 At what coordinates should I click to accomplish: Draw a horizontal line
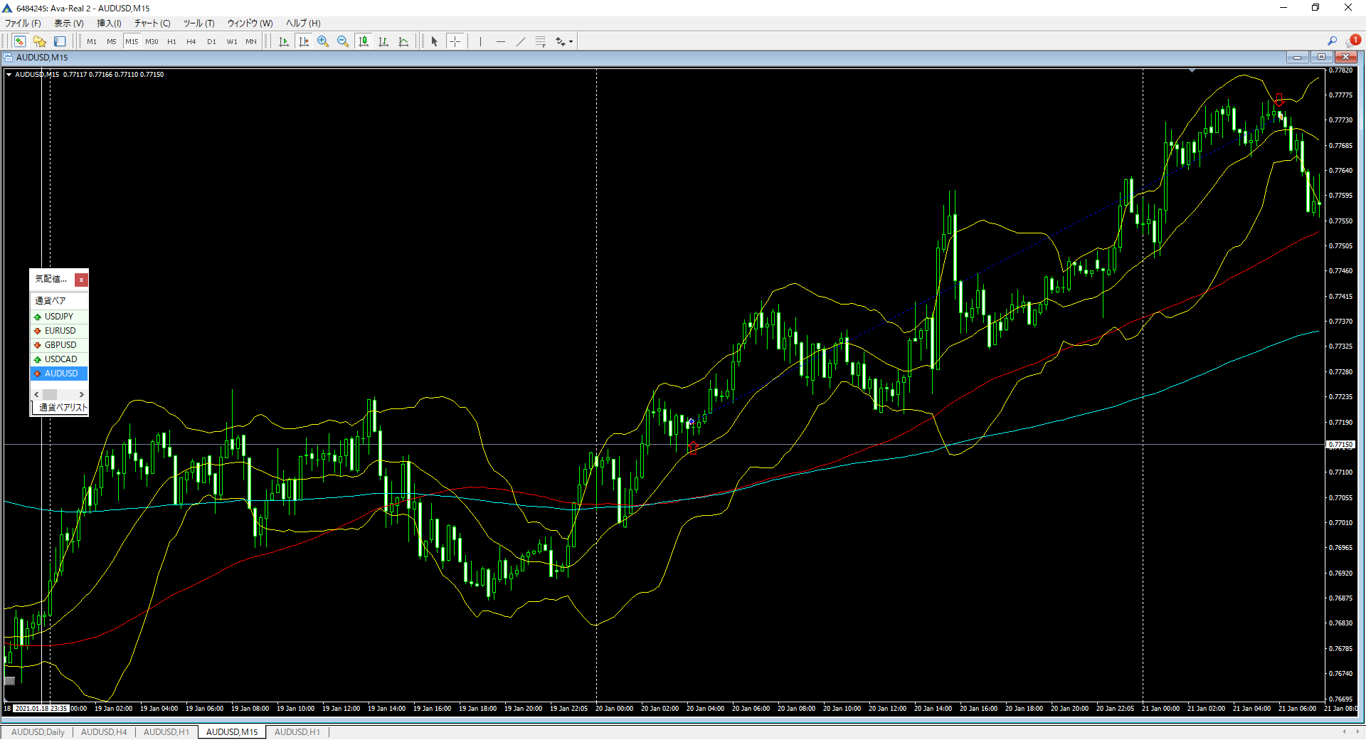pos(501,41)
